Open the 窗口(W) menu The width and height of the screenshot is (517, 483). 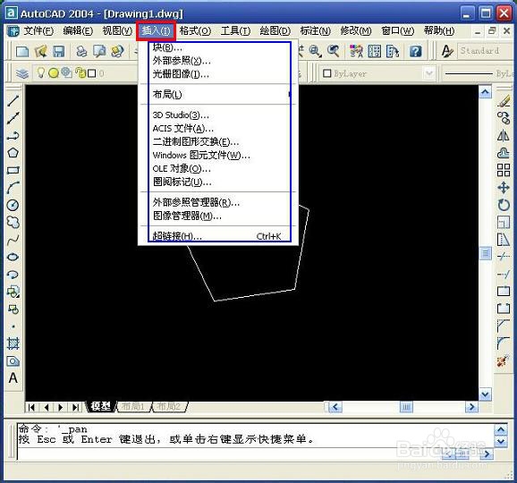coord(398,31)
